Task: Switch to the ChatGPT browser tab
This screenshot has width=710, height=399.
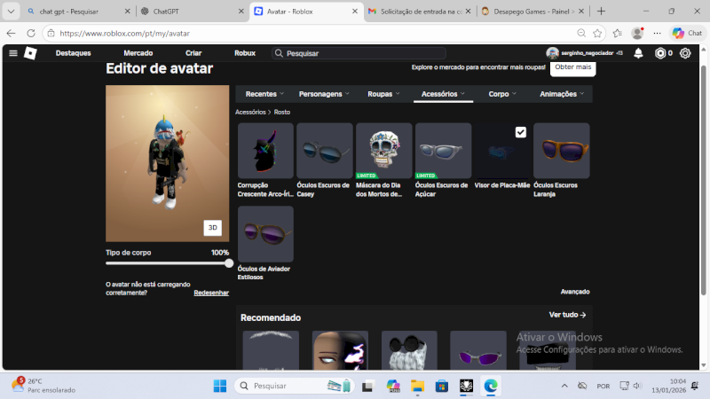Action: [x=192, y=12]
